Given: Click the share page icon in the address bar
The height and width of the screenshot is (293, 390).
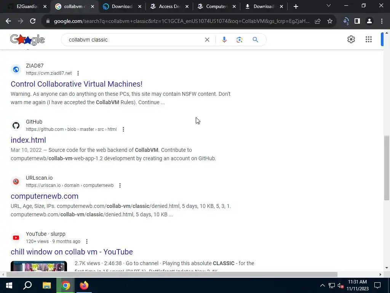Looking at the screenshot, I should [x=318, y=21].
